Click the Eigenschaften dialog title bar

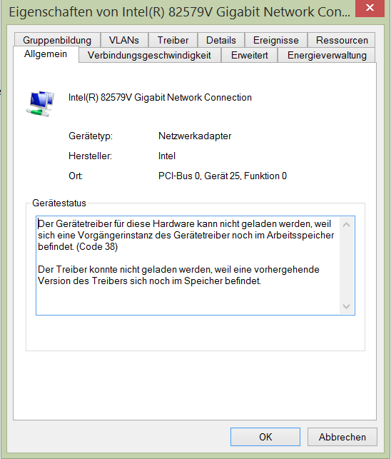click(179, 12)
